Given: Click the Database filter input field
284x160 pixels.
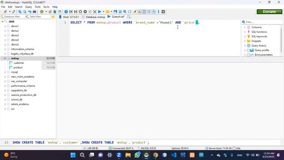Looking at the screenshot, I should 12,17.
